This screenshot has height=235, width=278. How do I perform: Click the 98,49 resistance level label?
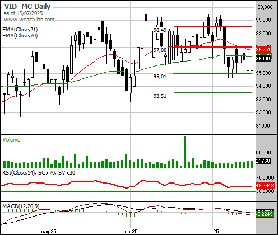(160, 30)
